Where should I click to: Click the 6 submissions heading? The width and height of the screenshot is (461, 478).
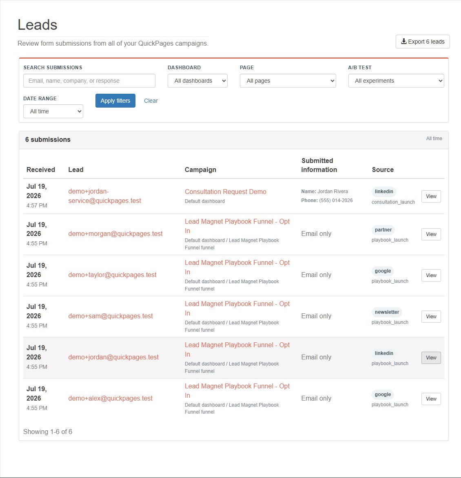(x=48, y=140)
